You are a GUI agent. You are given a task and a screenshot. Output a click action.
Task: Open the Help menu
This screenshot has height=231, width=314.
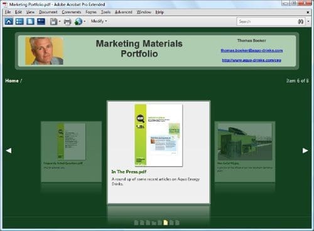[x=160, y=12]
